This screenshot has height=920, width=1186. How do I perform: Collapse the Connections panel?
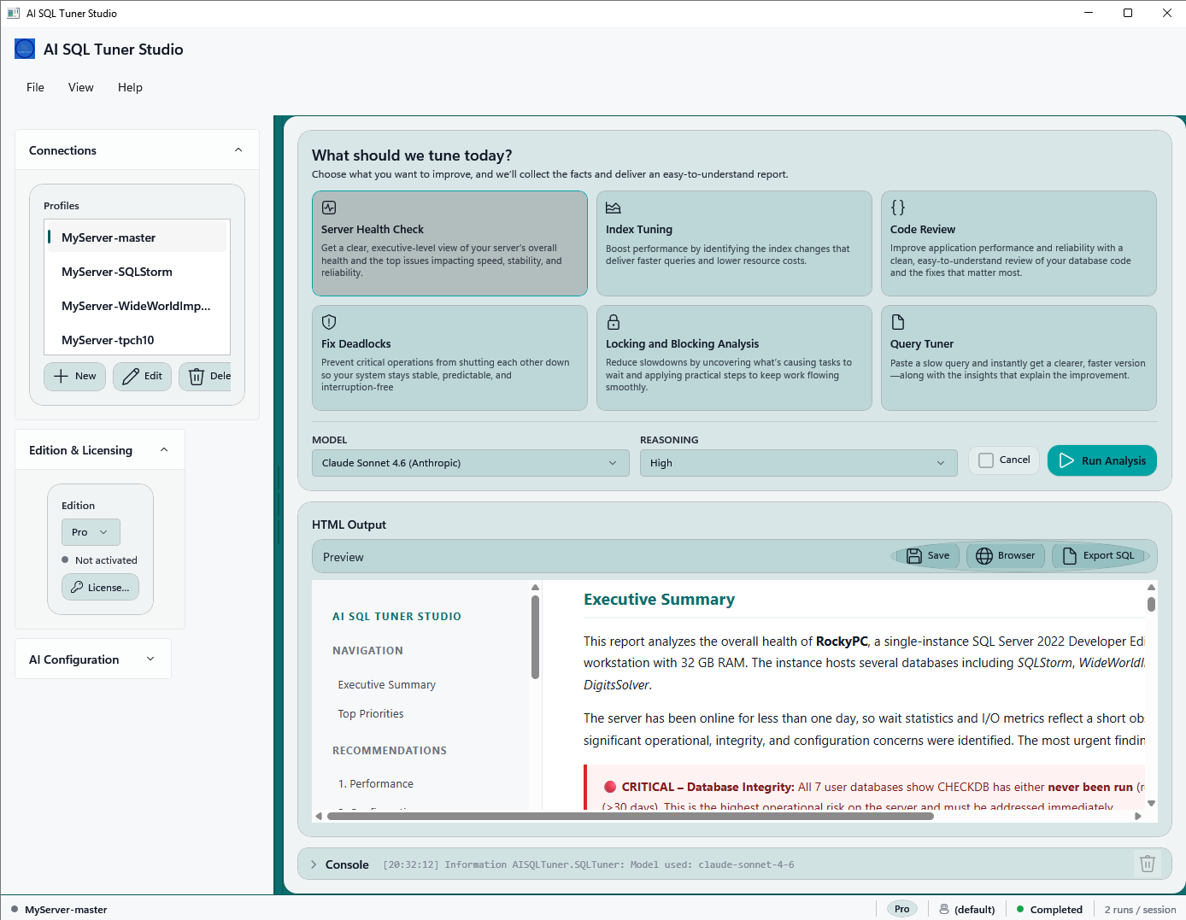coord(238,149)
